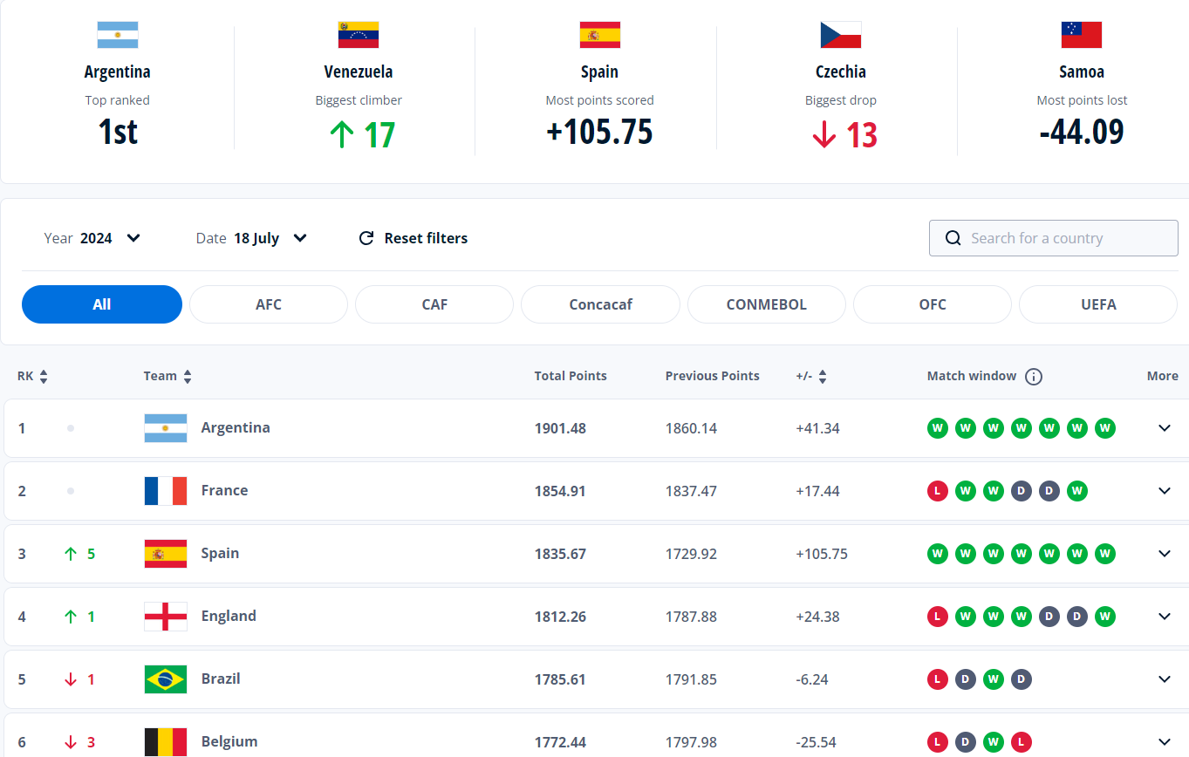This screenshot has height=757, width=1189.
Task: Click the search magnifier icon
Action: [x=954, y=238]
